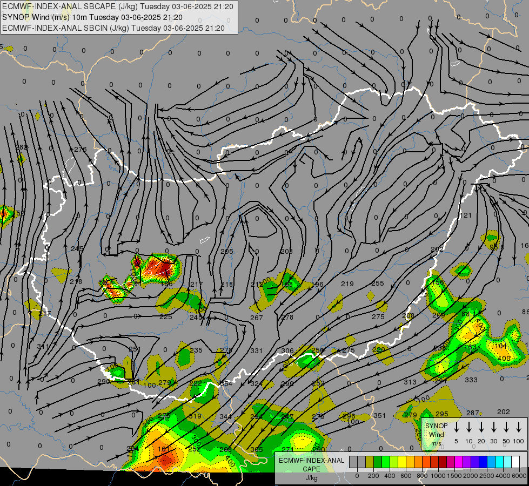Click the 2500 tick on CAPE scale
The width and height of the screenshot is (529, 486).
tap(487, 476)
